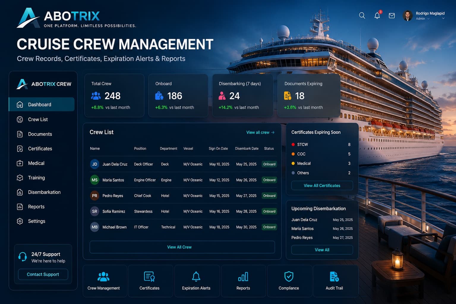
Task: Click the View All Certificates button
Action: tap(322, 186)
